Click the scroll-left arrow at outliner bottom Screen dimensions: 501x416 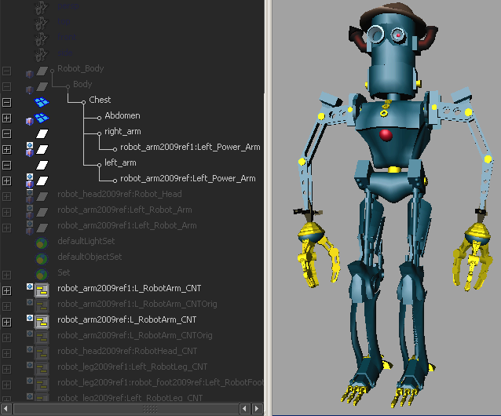click(x=5, y=409)
